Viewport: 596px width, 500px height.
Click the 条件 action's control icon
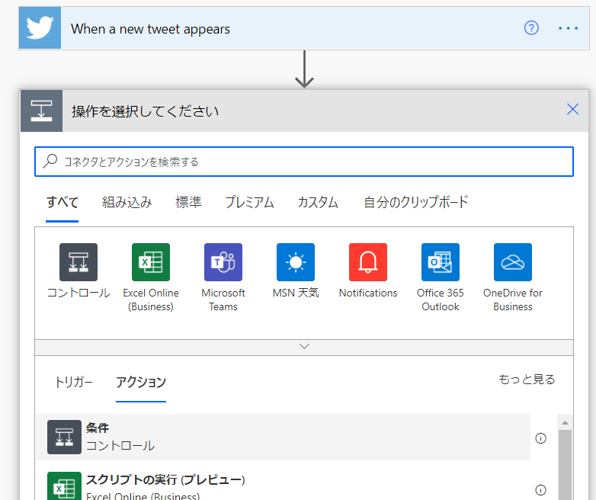64,437
